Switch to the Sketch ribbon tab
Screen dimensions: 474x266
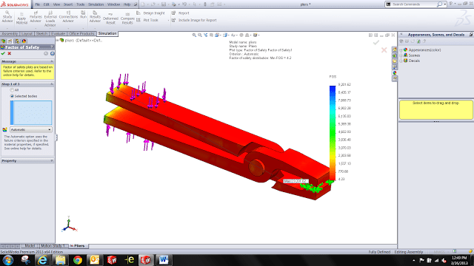tap(41, 33)
